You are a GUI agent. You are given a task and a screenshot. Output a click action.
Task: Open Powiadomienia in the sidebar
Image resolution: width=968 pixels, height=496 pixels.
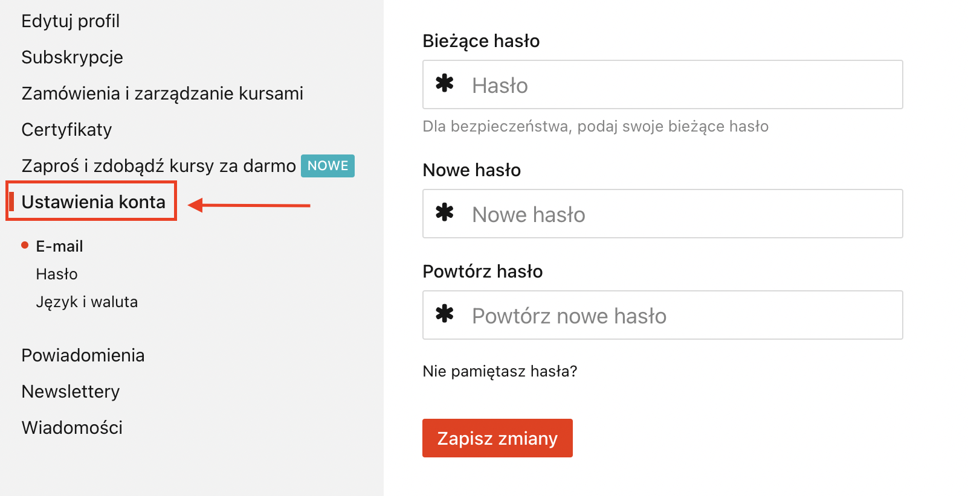click(x=83, y=355)
